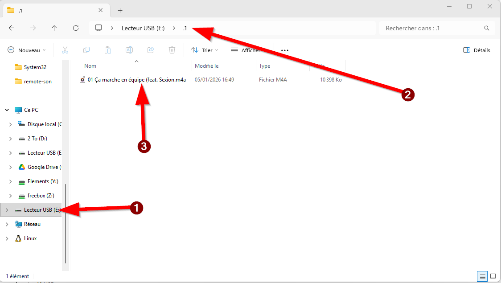Open a new tab with plus button

coord(120,10)
